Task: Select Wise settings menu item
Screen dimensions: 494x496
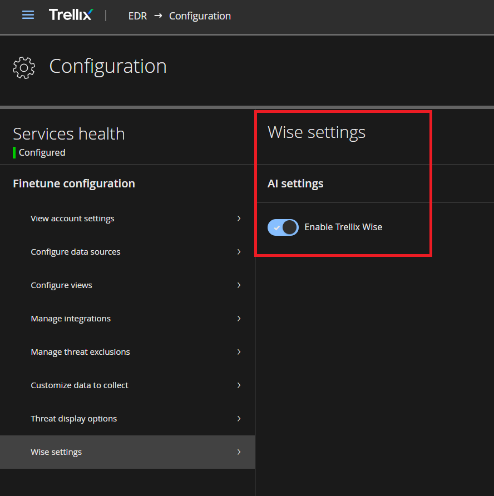Action: pos(127,452)
